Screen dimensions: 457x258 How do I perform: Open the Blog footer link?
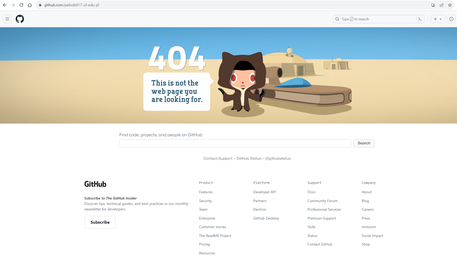(365, 201)
